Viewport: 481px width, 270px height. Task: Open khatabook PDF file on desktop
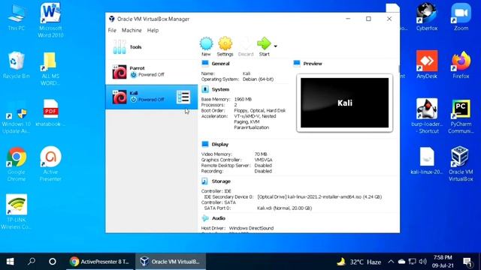(x=50, y=112)
